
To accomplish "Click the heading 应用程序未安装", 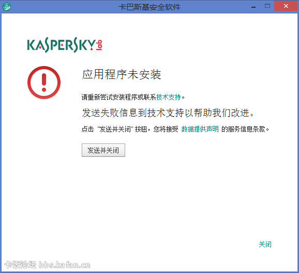I will click(122, 74).
